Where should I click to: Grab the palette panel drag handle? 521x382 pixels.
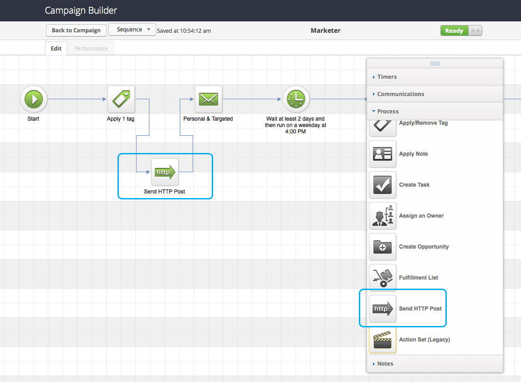[x=435, y=63]
